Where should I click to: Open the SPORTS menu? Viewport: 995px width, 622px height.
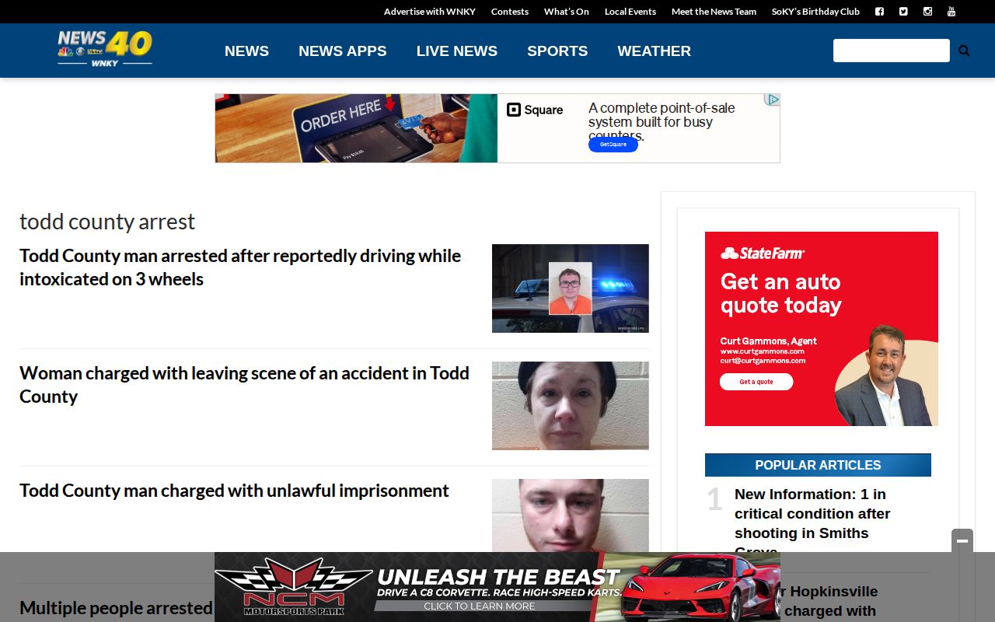click(557, 51)
